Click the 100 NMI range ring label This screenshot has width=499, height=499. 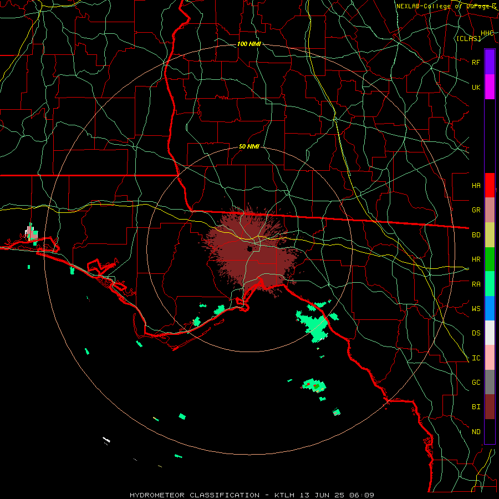(x=249, y=44)
